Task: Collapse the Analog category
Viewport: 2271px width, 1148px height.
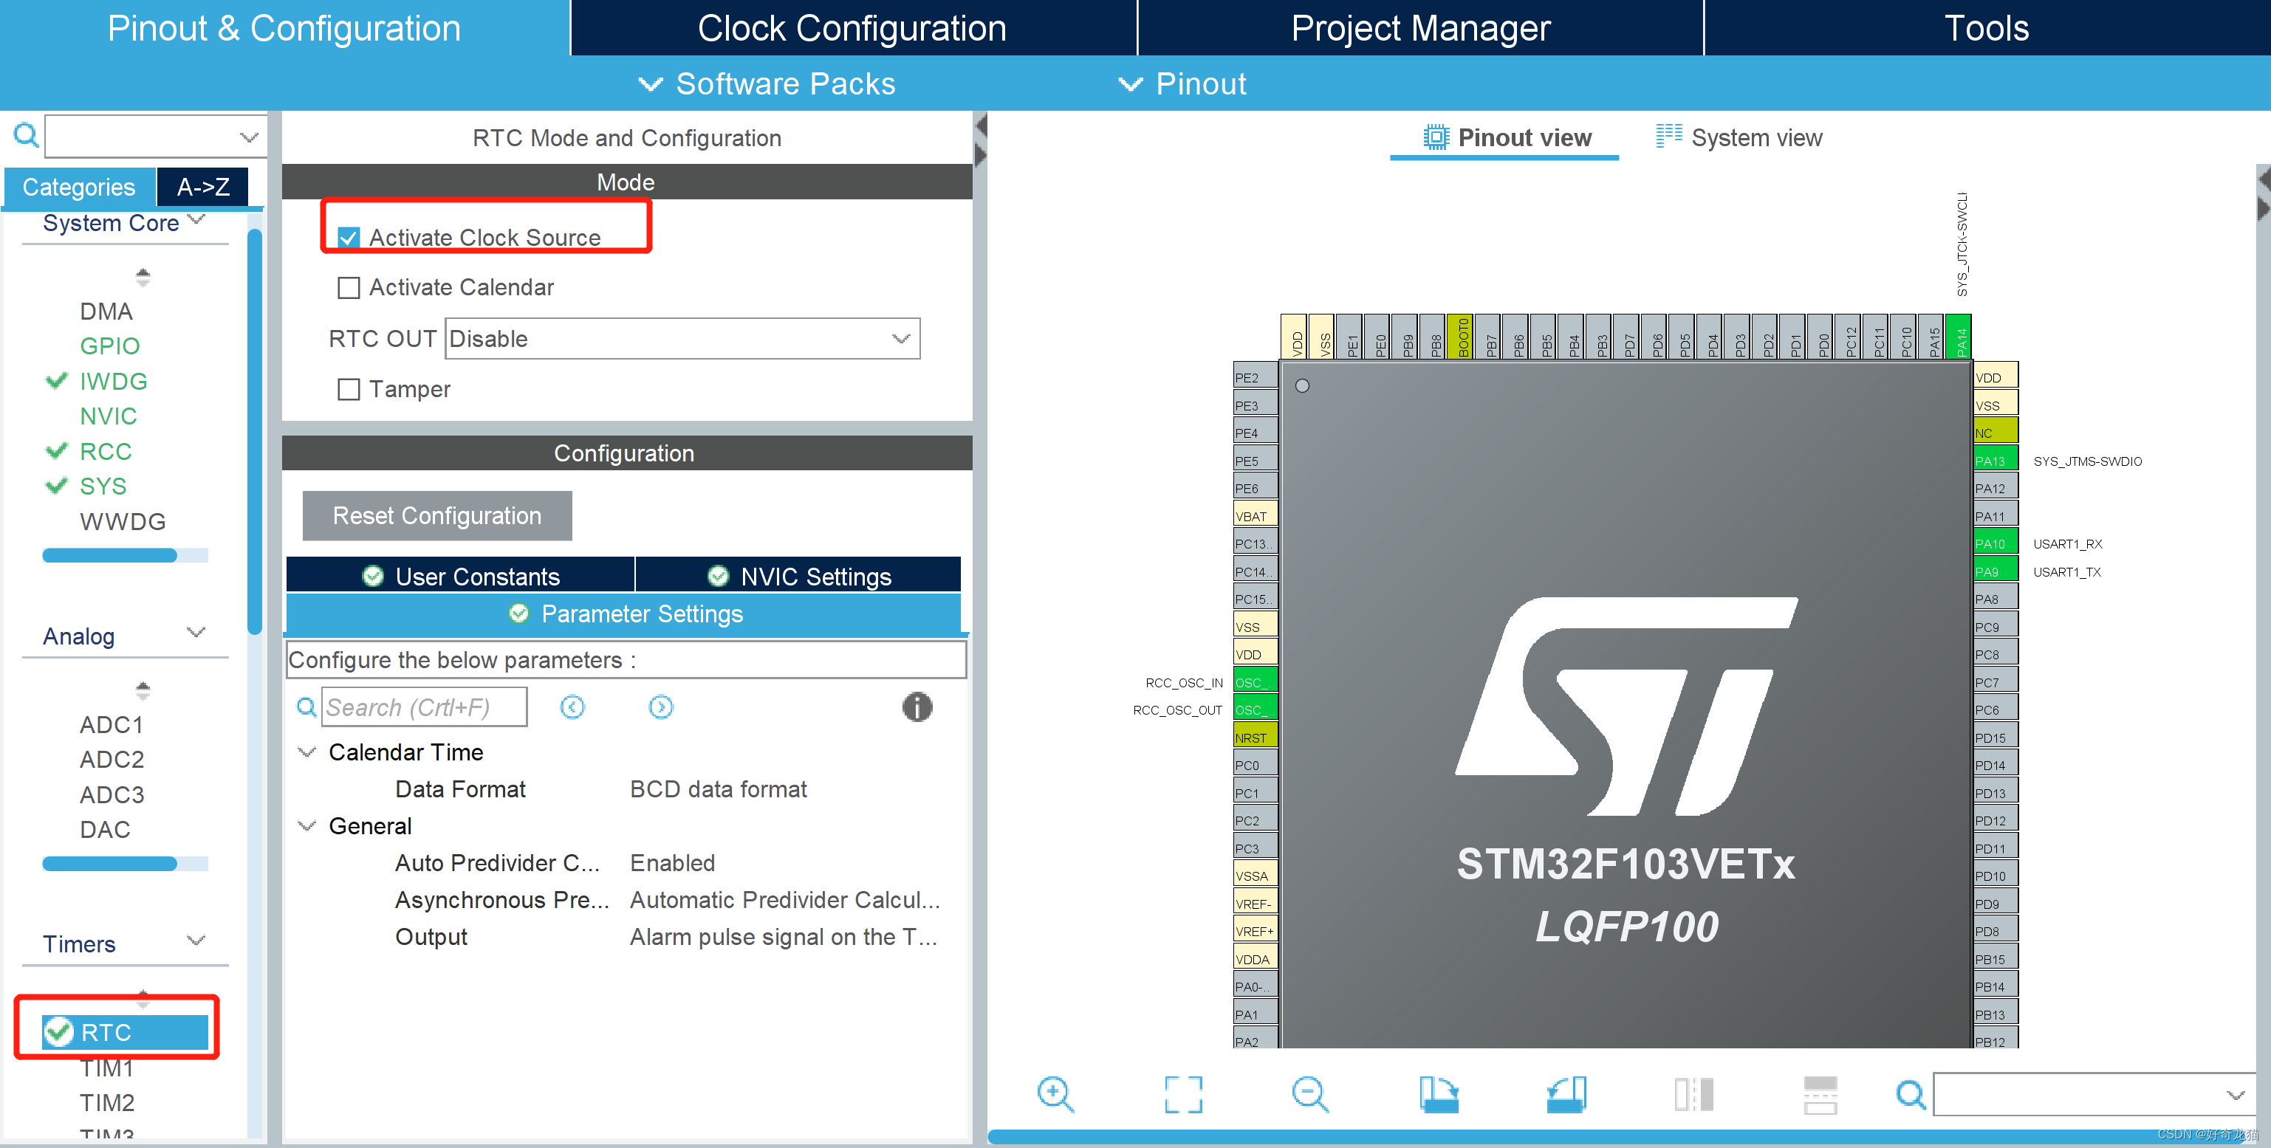Action: click(197, 633)
